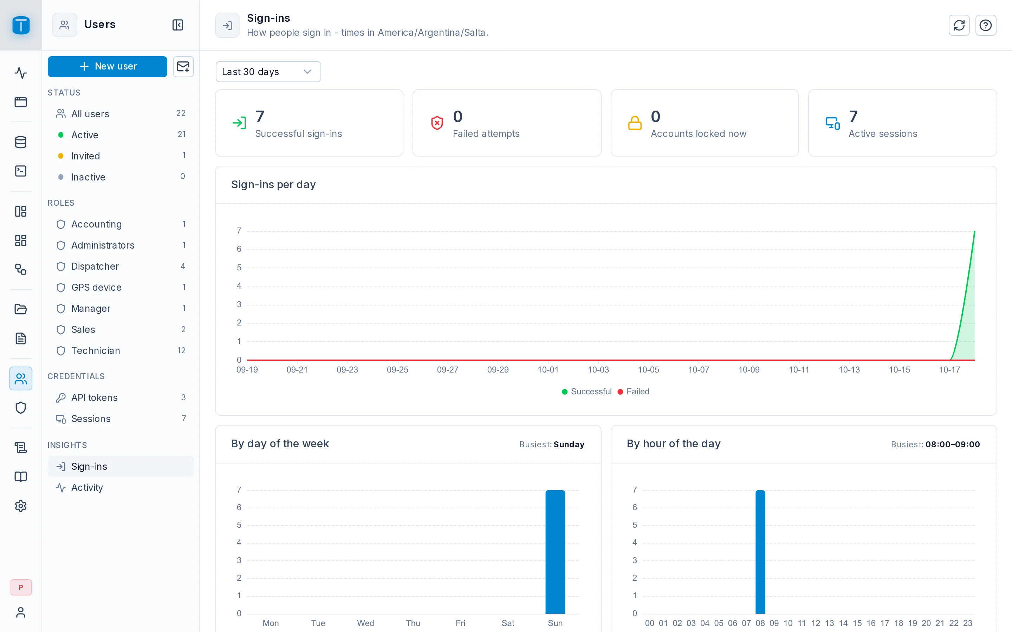The height and width of the screenshot is (632, 1012).
Task: Open the shield security icon in left rail
Action: pos(20,408)
